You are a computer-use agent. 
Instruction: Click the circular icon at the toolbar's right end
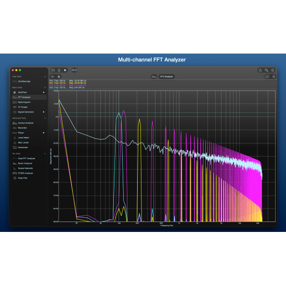click(x=272, y=70)
